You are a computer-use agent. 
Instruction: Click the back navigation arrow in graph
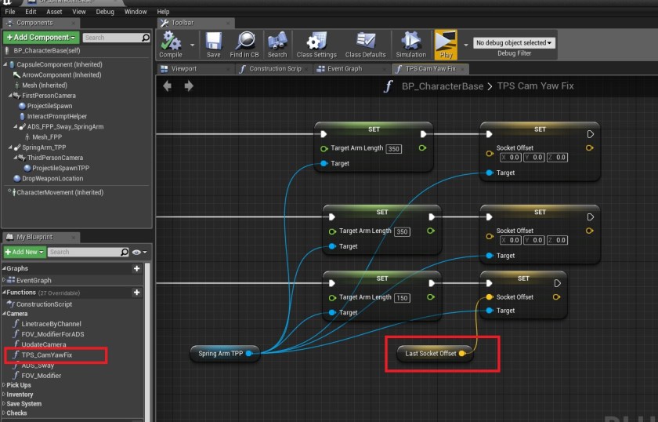click(167, 86)
